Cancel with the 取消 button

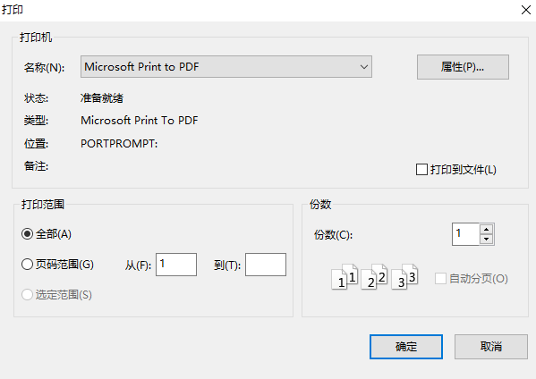click(x=491, y=347)
